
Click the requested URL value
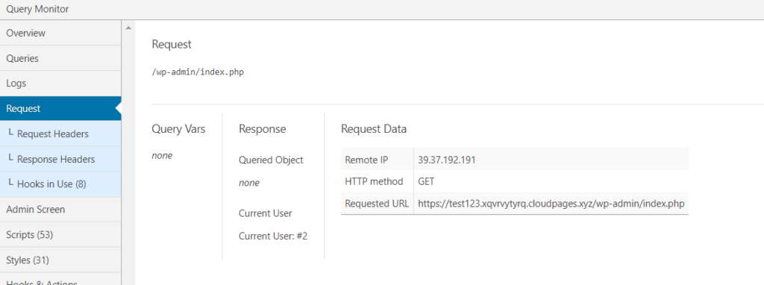[x=551, y=204]
